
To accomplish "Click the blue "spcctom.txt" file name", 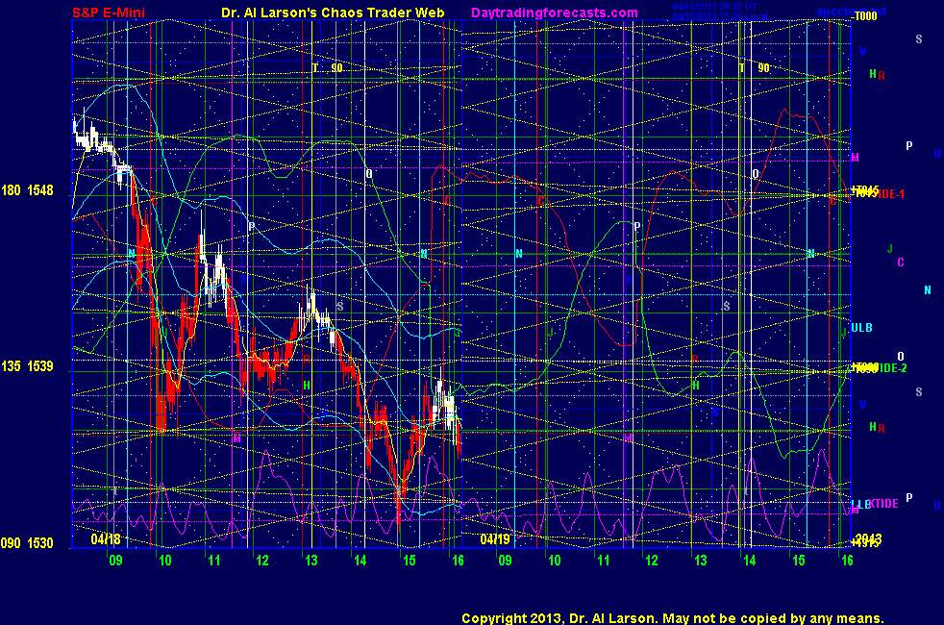I will (x=852, y=12).
